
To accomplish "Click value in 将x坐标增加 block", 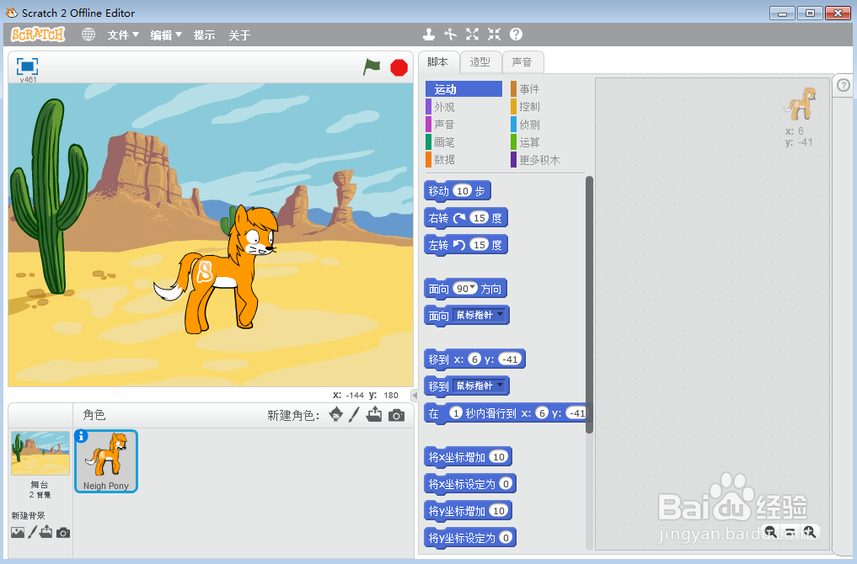I will 498,456.
